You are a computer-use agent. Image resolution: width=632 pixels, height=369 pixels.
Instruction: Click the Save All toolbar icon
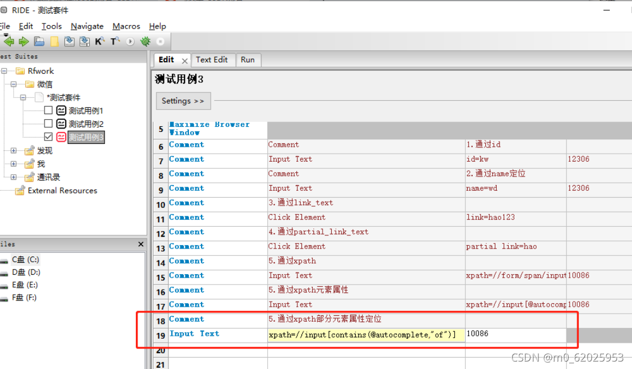[84, 41]
